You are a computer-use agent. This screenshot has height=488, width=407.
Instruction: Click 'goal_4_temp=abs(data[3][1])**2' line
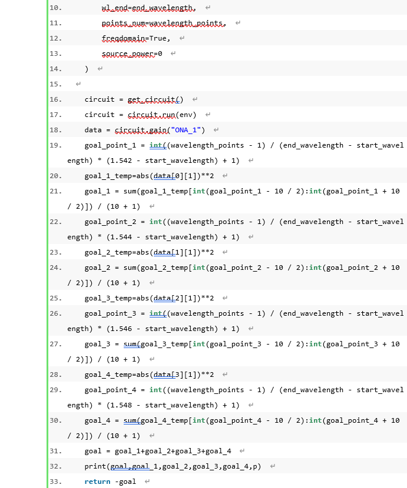149,375
